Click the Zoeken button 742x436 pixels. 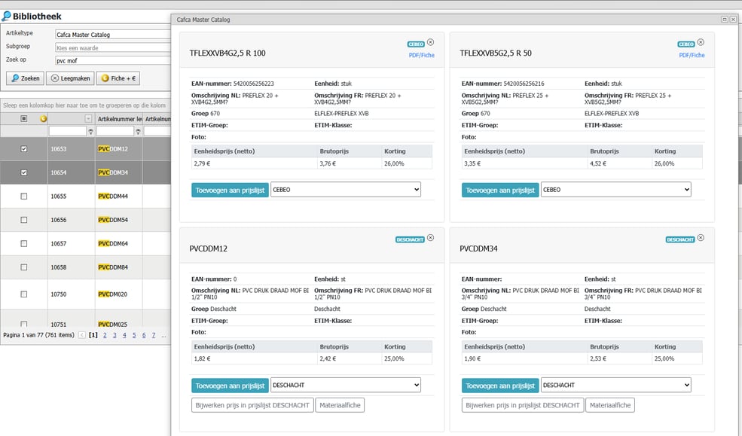pos(25,78)
